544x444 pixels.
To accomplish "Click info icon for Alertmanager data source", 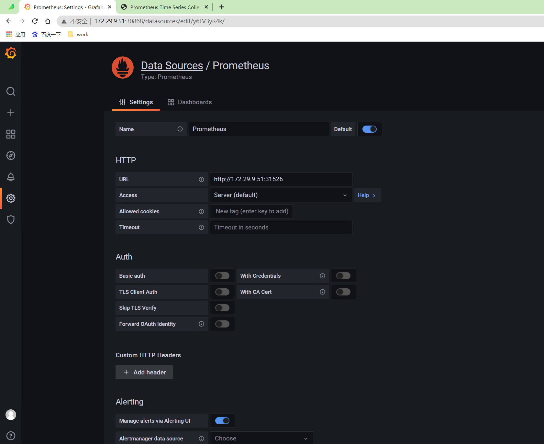I will coord(201,438).
